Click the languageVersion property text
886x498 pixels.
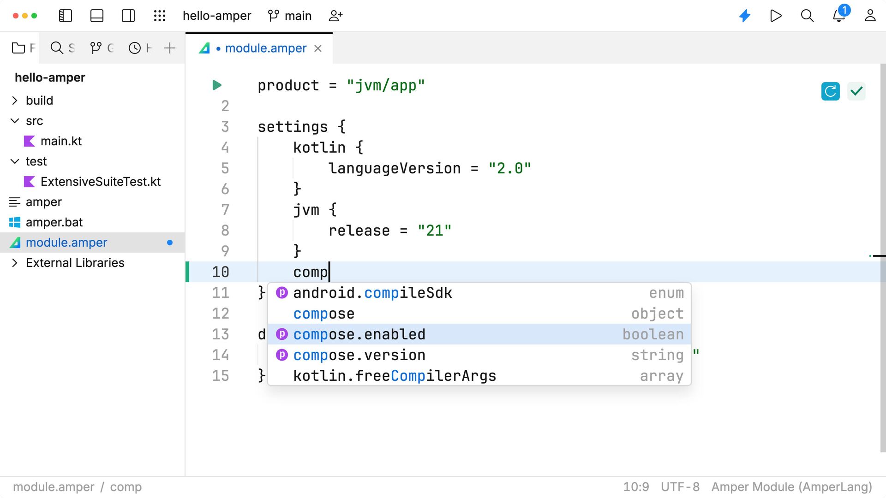click(x=395, y=168)
